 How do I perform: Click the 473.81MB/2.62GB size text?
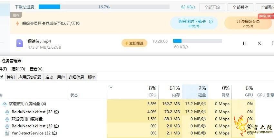[44, 47]
